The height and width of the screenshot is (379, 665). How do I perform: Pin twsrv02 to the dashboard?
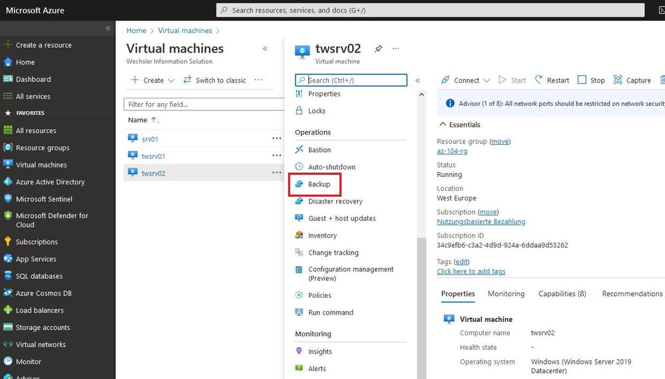point(378,49)
